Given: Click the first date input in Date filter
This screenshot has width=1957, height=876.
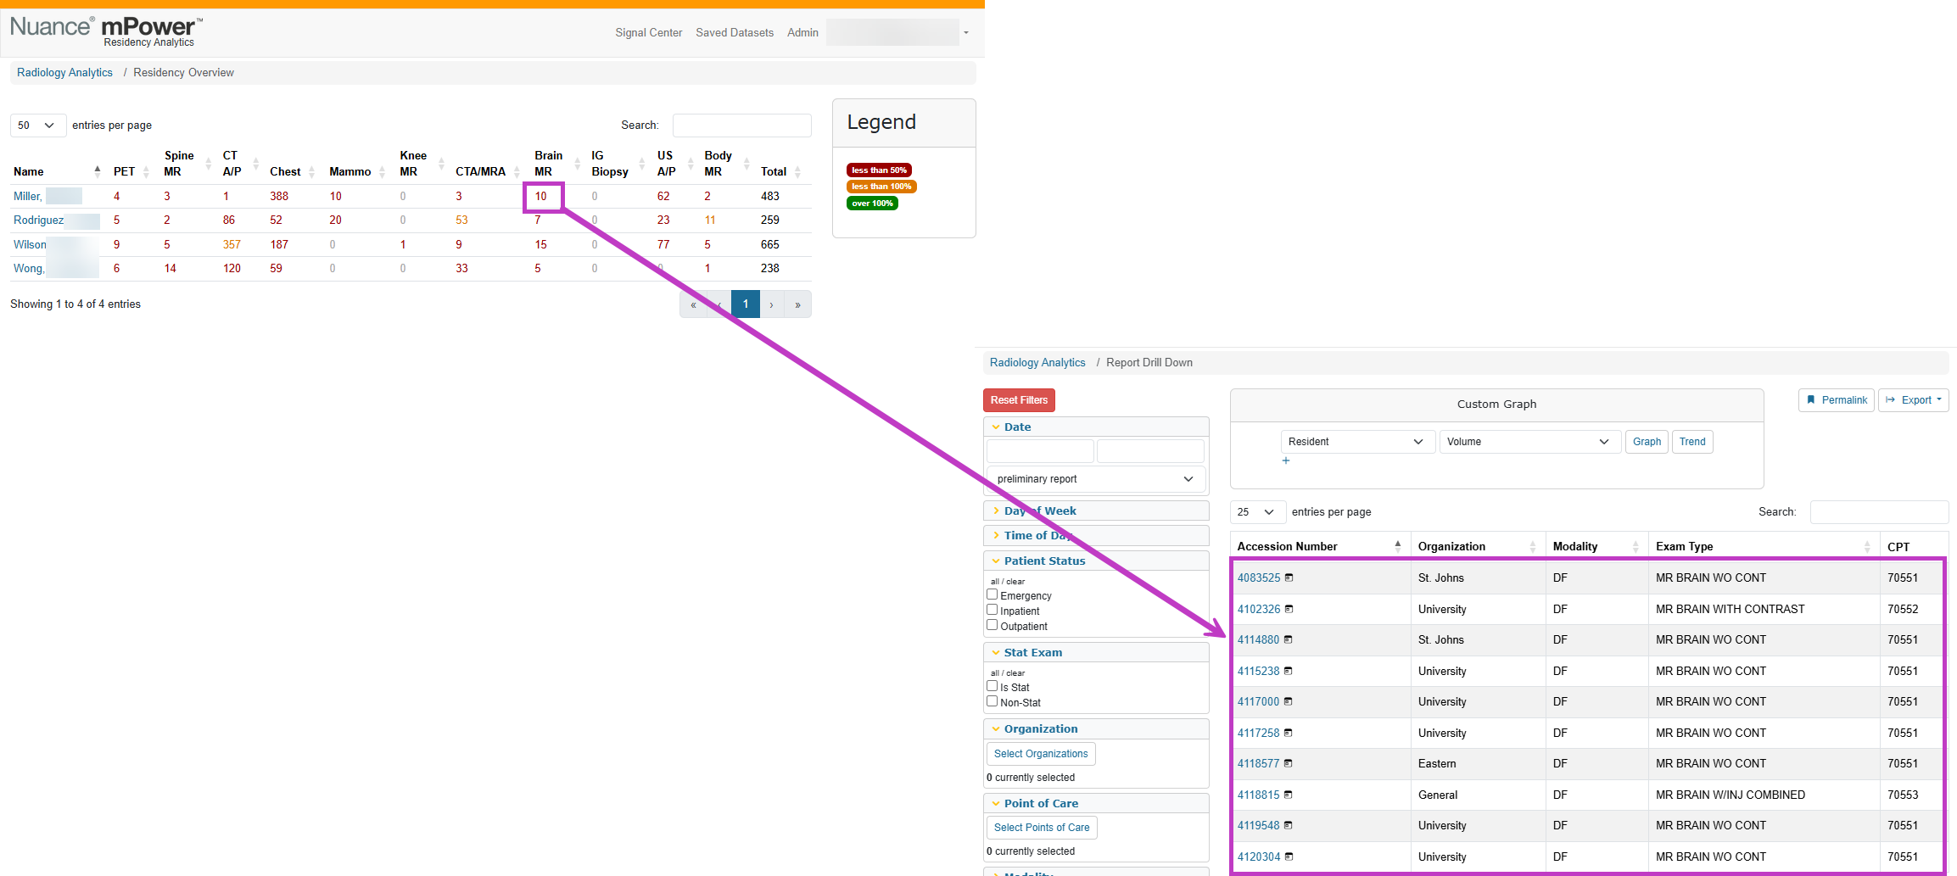Looking at the screenshot, I should tap(1040, 451).
